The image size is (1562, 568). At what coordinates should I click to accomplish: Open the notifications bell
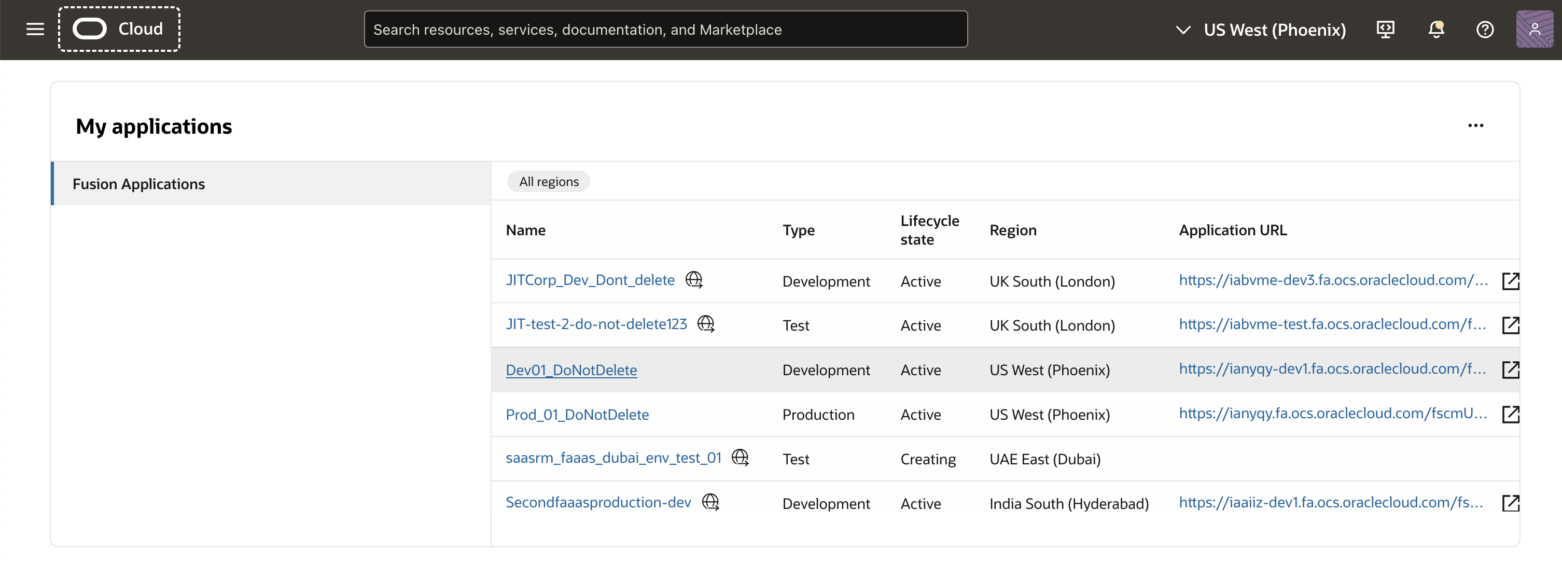coord(1435,29)
